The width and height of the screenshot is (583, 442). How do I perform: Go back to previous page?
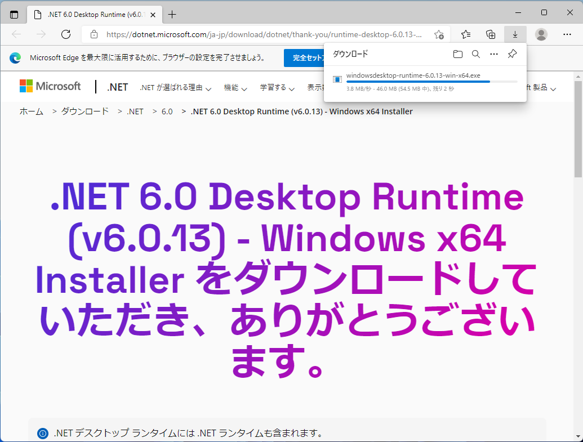click(x=16, y=34)
